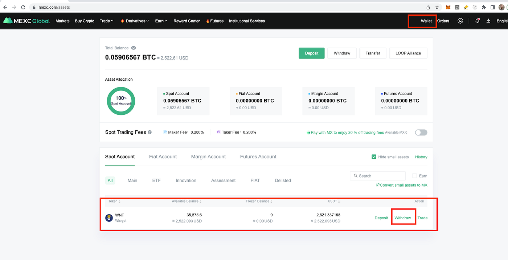Click the browser back arrow
Image resolution: width=508 pixels, height=260 pixels.
coord(5,7)
